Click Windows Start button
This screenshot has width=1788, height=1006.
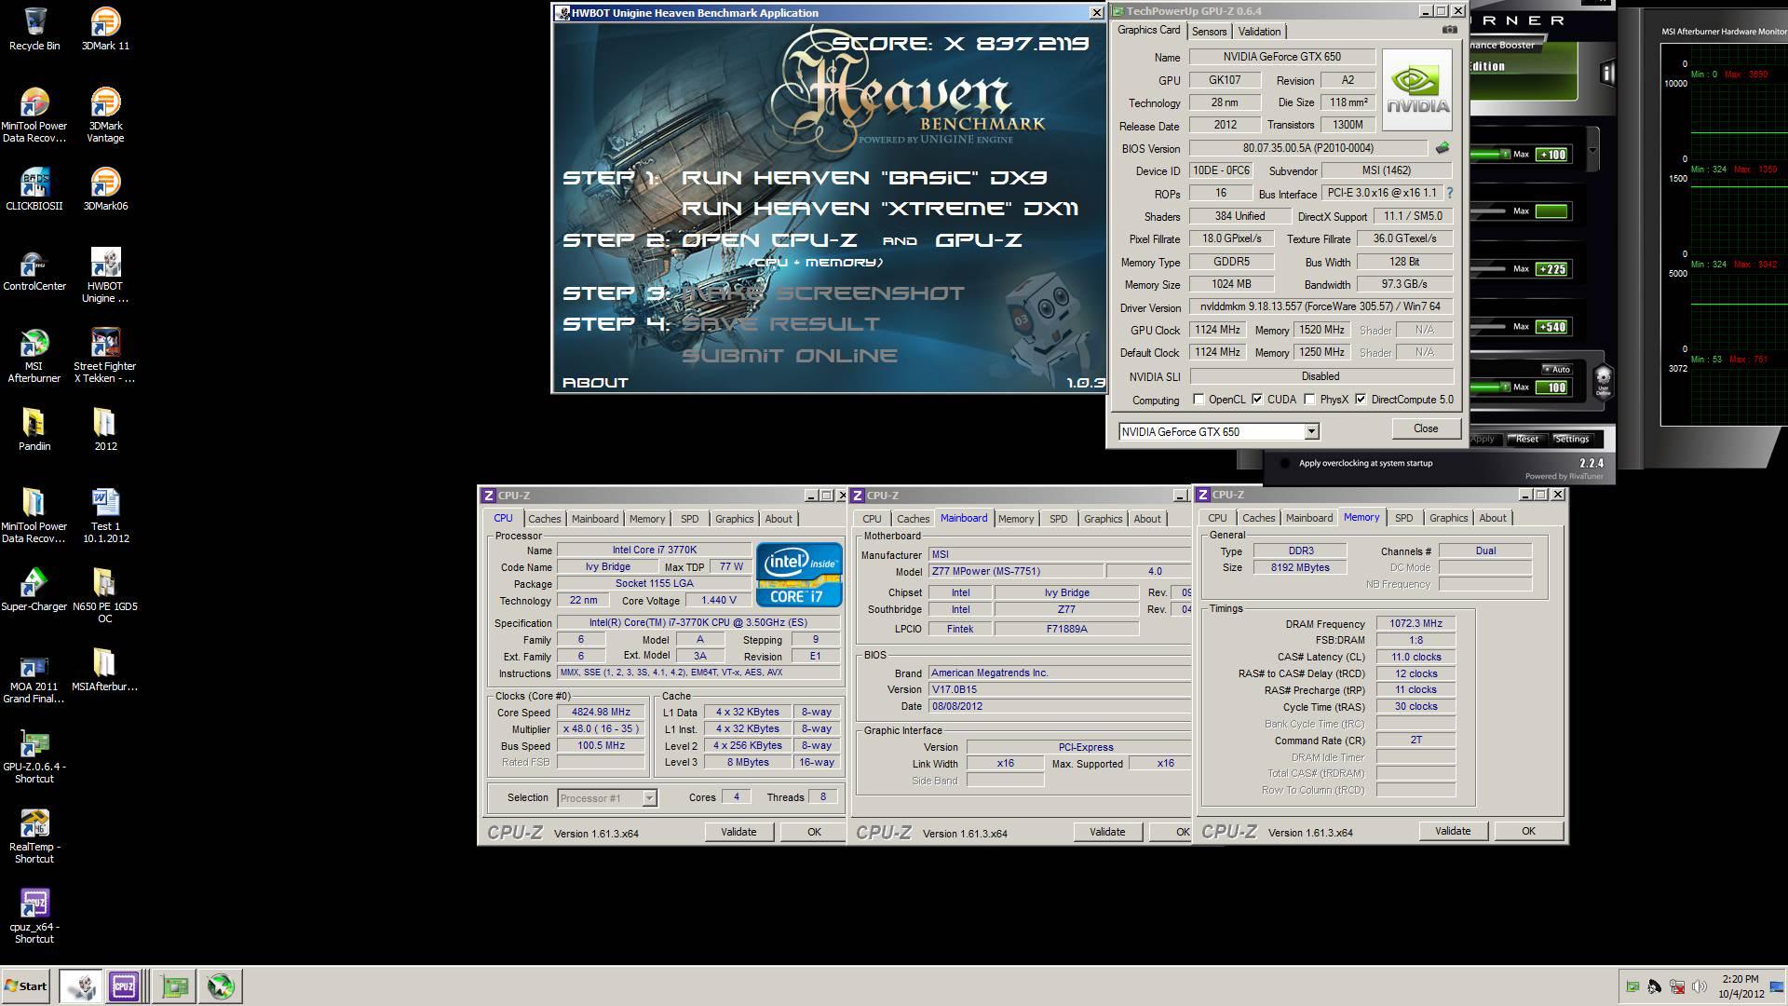click(26, 986)
